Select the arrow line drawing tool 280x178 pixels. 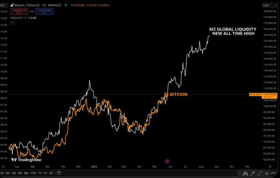[x=253, y=173]
